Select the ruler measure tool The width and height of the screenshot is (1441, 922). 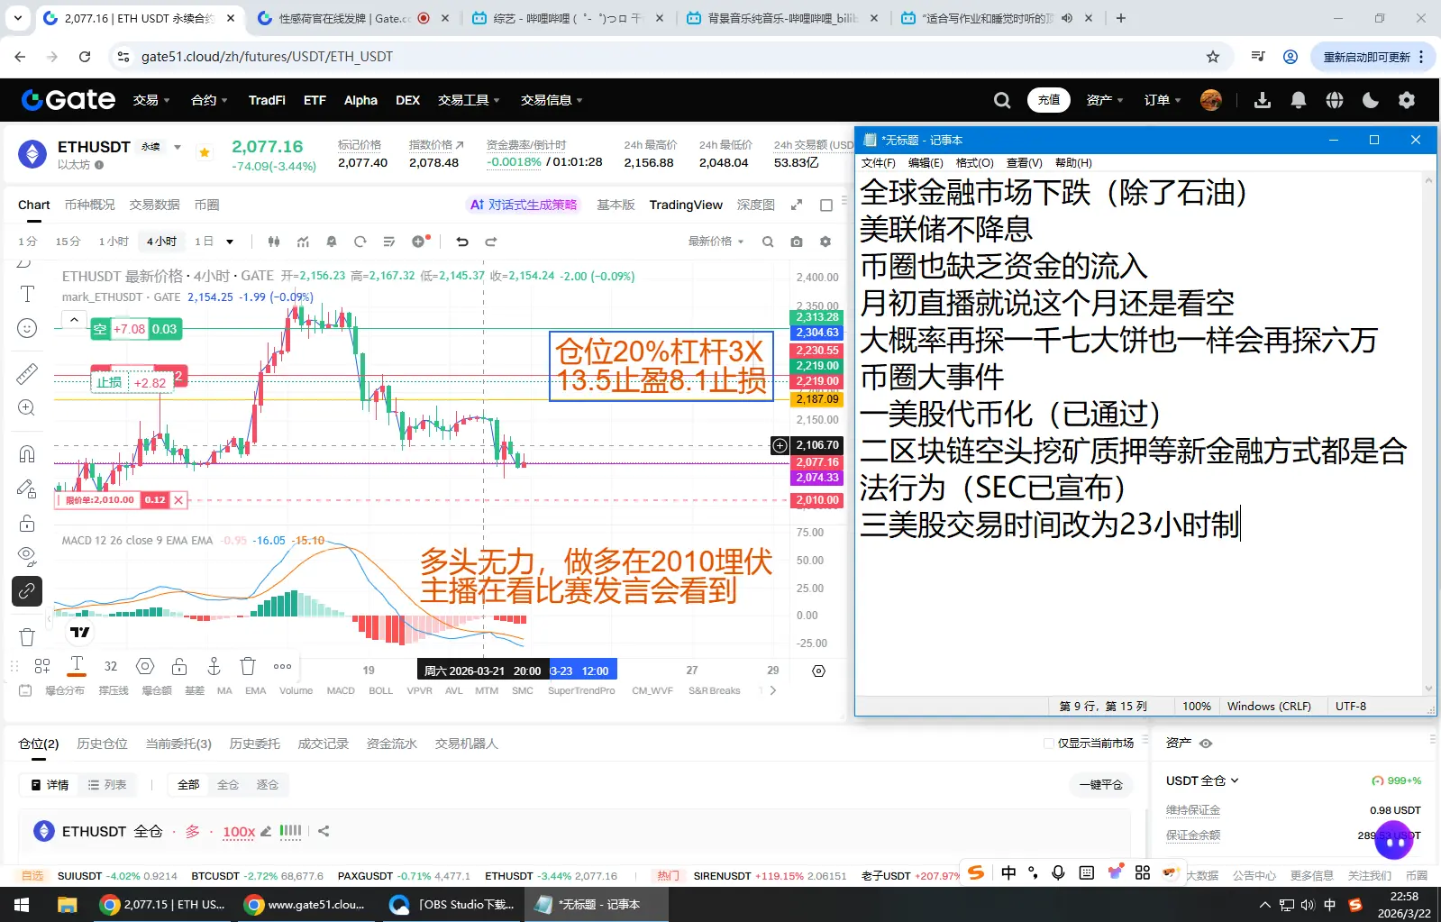27,373
